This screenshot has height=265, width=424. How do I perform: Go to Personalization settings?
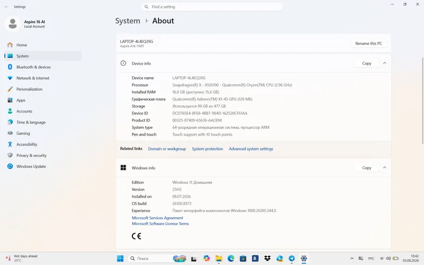(x=43, y=89)
